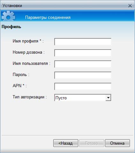Viewport: 135px width, 153px height.
Task: Focus the Имя пользователя text field
Action: click(83, 64)
